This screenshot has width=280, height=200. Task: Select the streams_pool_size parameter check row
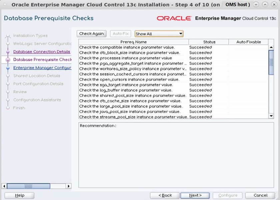(x=173, y=117)
